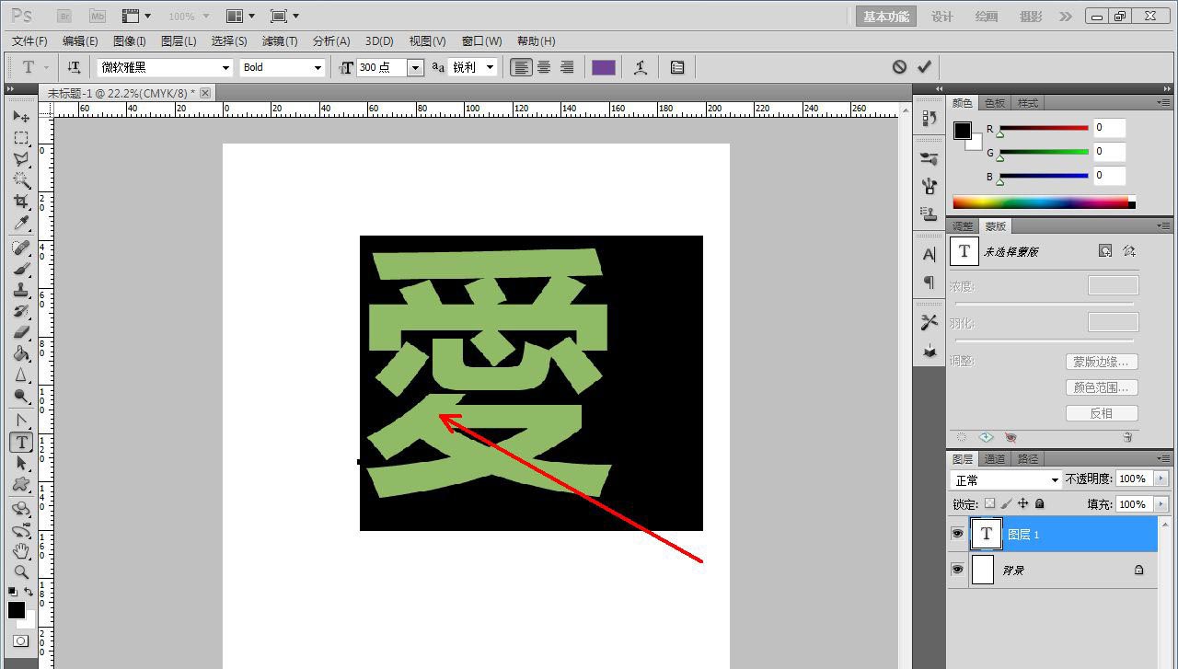
Task: Select the Paint Bucket tool
Action: pos(21,354)
